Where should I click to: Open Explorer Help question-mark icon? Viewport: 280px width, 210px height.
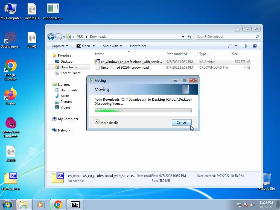pos(255,46)
